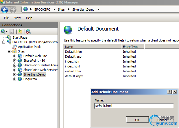Click the help question mark in dialog title
179x128 pixels.
point(169,92)
